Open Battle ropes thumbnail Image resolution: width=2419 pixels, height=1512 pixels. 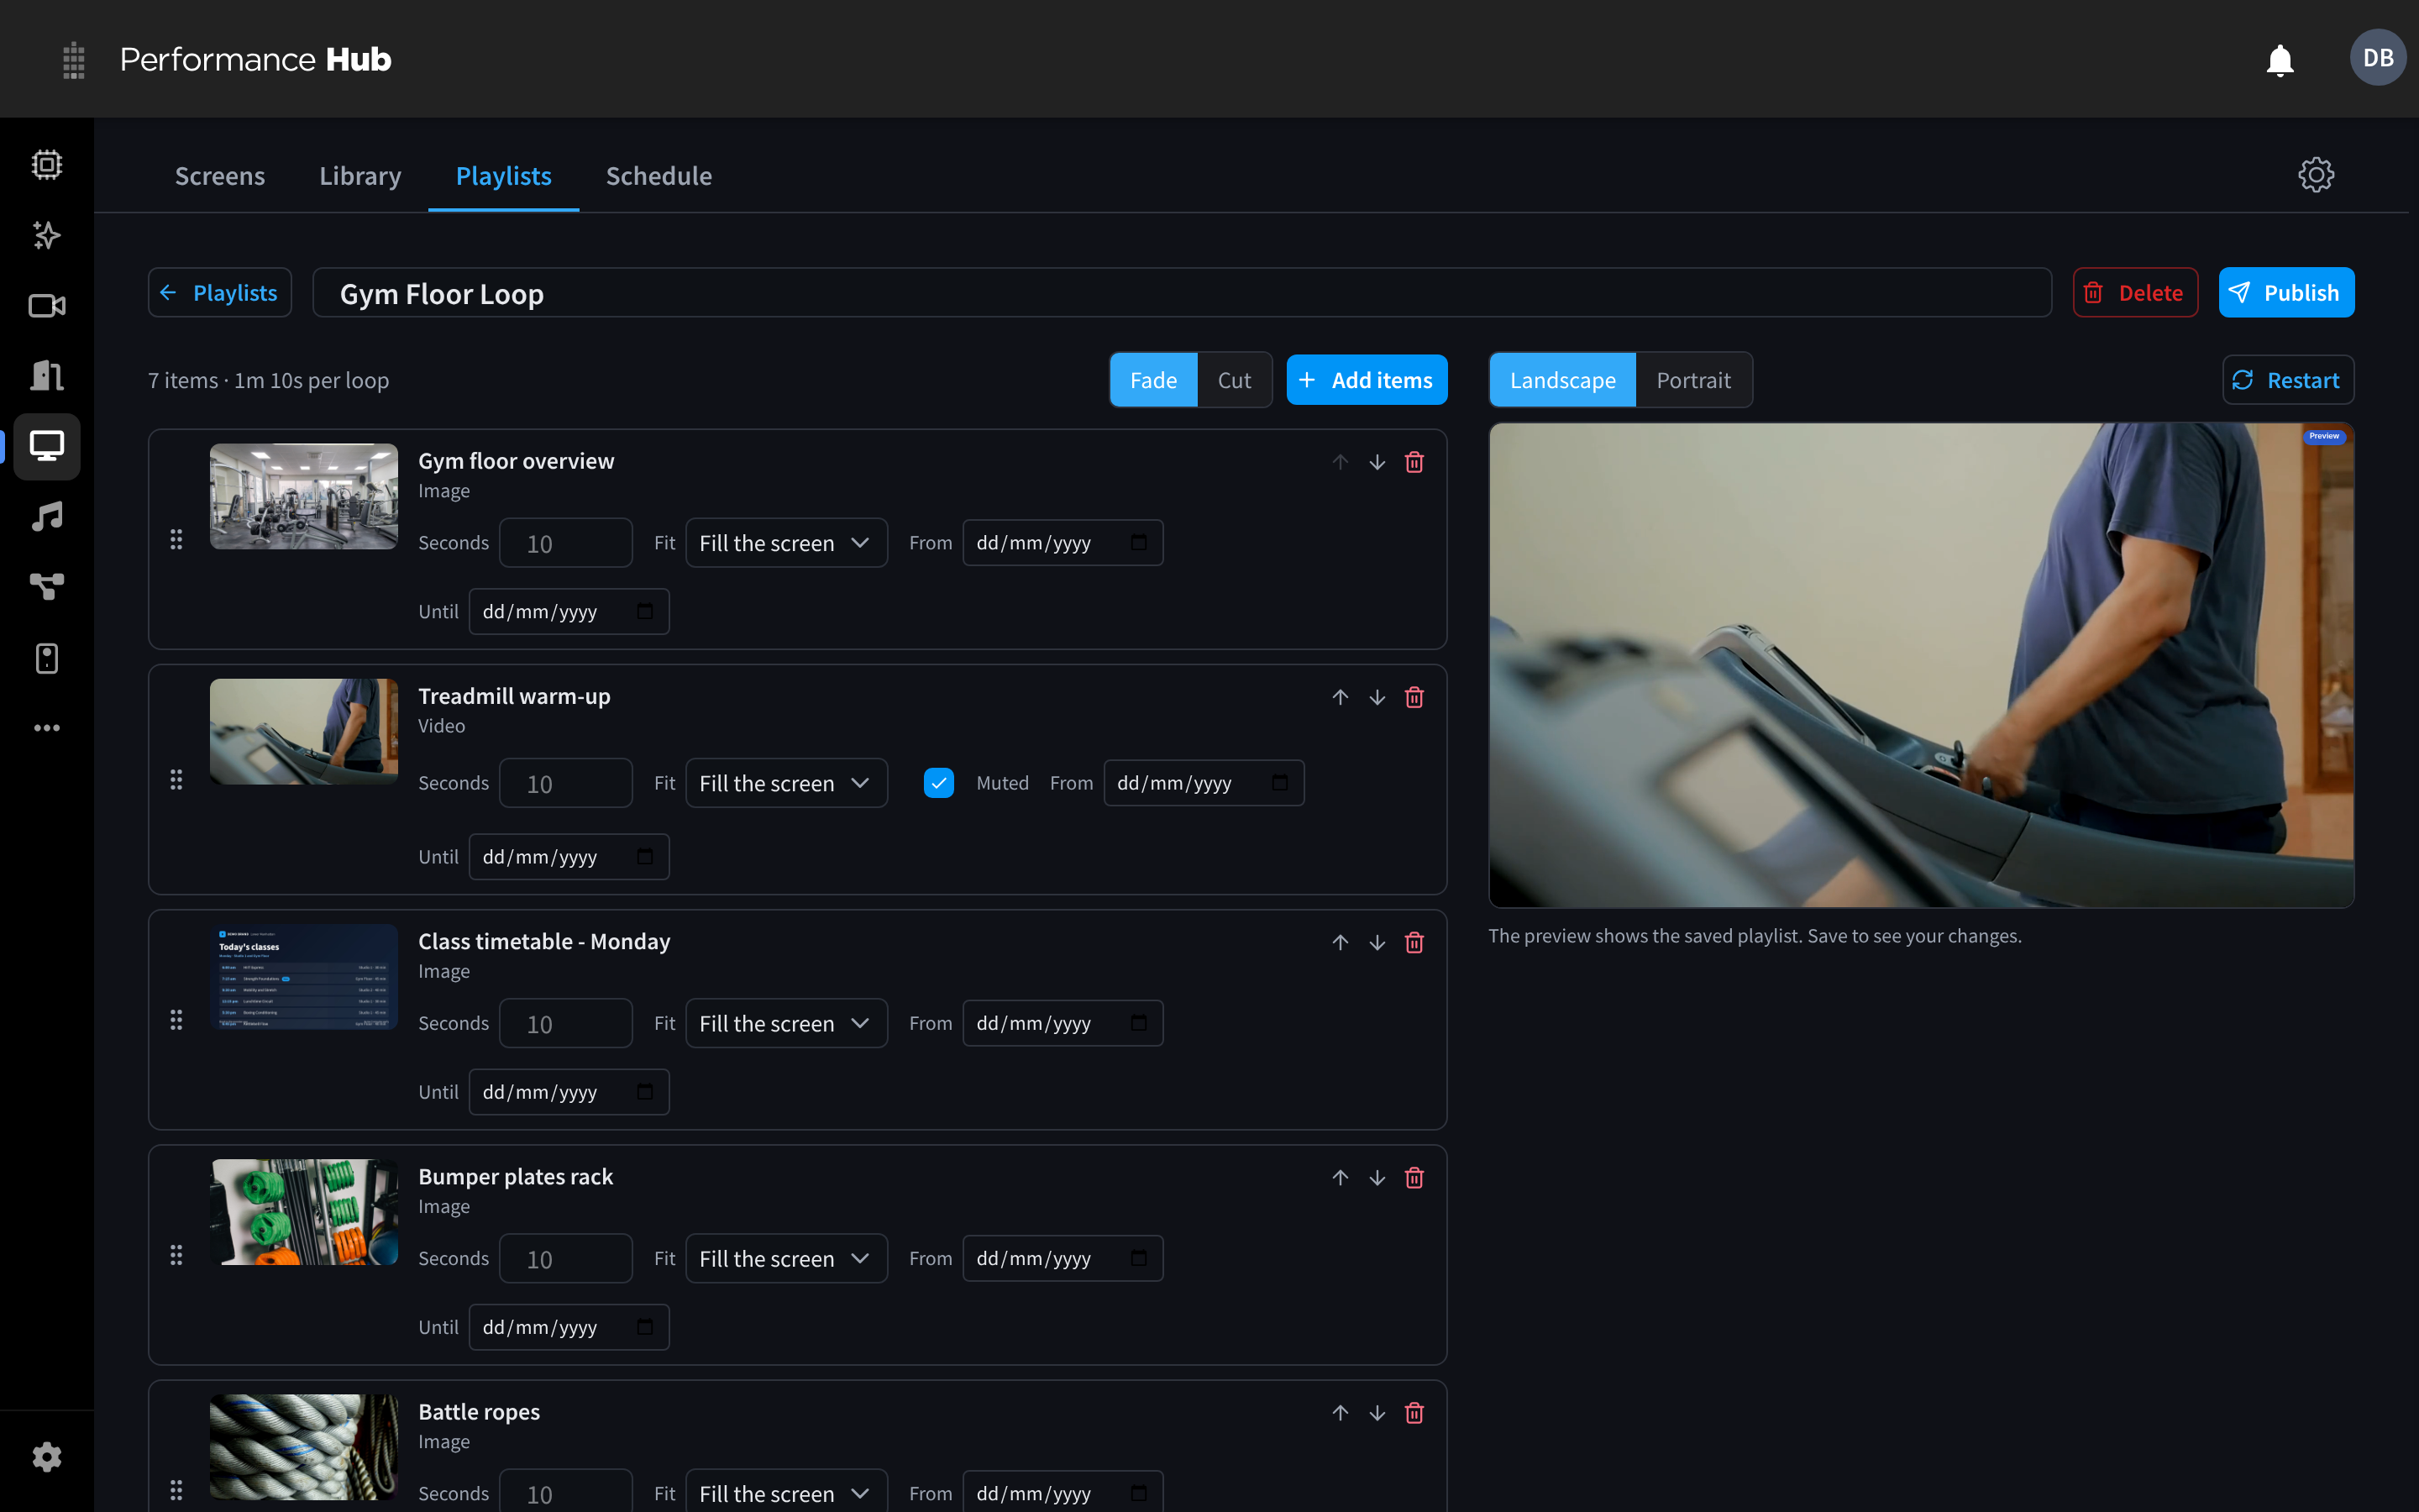tap(303, 1447)
